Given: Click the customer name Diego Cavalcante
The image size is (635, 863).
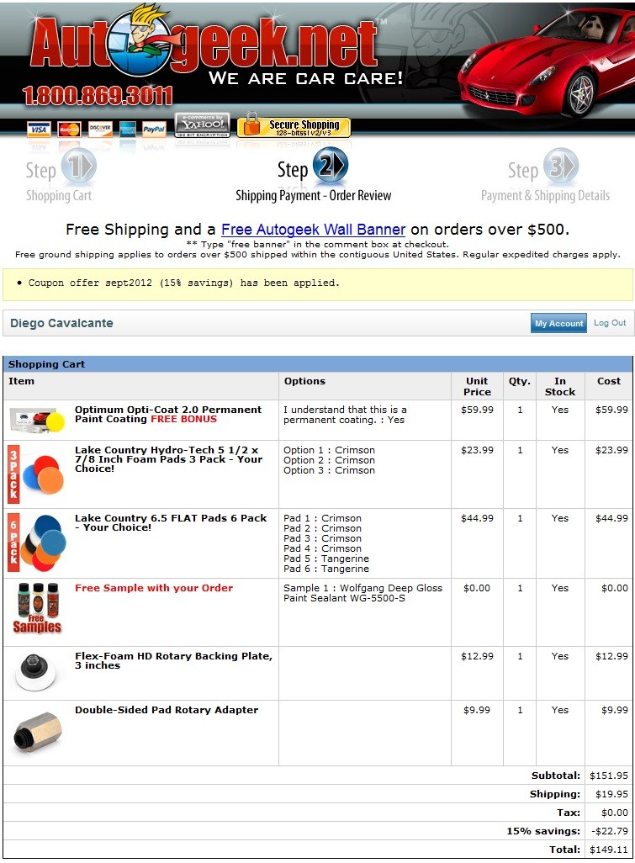Looking at the screenshot, I should point(61,323).
